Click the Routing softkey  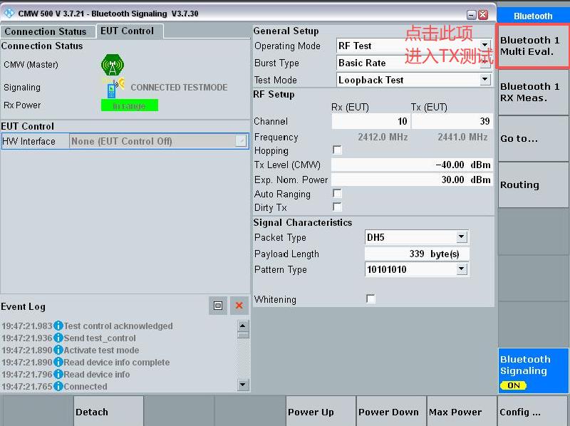[x=533, y=185]
